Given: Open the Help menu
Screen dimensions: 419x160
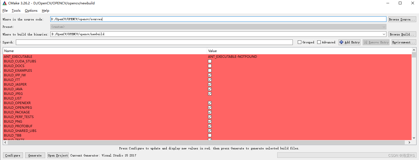Looking at the screenshot, I should click(45, 10).
